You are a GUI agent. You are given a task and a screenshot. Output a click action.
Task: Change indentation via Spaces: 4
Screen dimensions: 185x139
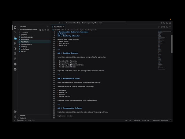137,120
